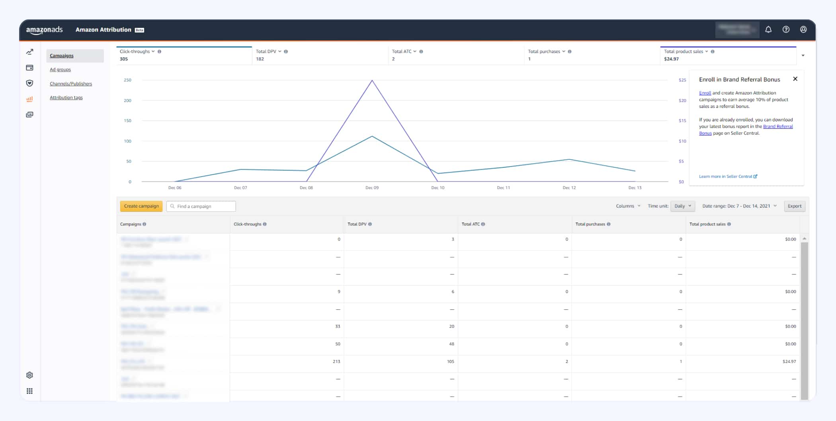Click the table scrollbar up arrow
Image resolution: width=836 pixels, height=421 pixels.
click(x=804, y=239)
